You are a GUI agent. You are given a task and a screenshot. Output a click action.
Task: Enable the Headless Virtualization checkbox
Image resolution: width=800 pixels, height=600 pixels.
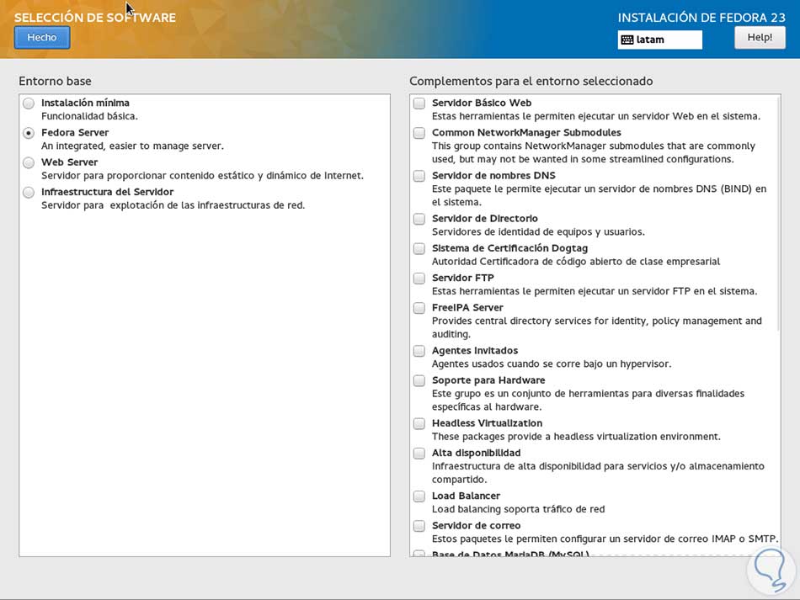tap(419, 423)
